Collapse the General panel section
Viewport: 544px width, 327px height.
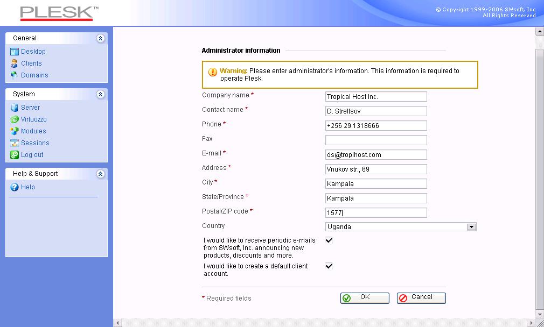(100, 38)
